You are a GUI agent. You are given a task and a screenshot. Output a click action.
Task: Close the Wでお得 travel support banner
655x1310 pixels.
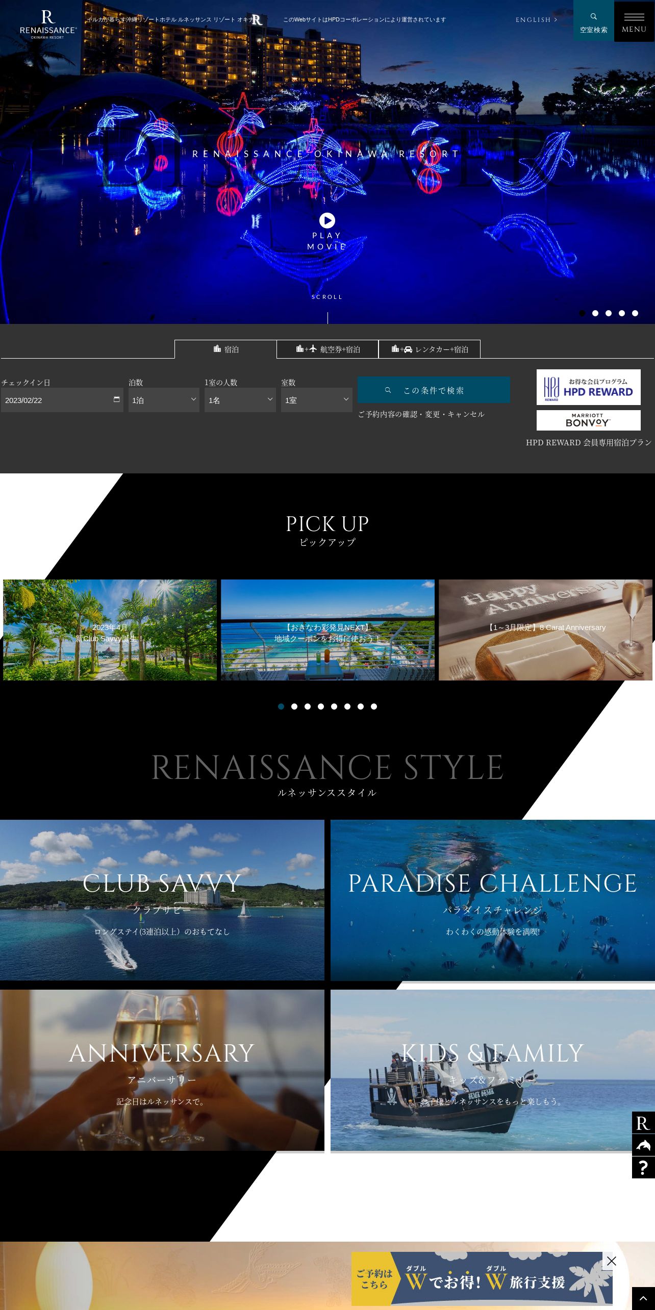click(x=612, y=1261)
